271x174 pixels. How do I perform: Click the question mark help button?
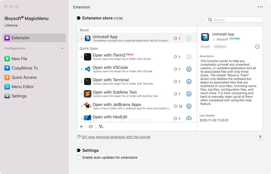pyautogui.click(x=260, y=137)
